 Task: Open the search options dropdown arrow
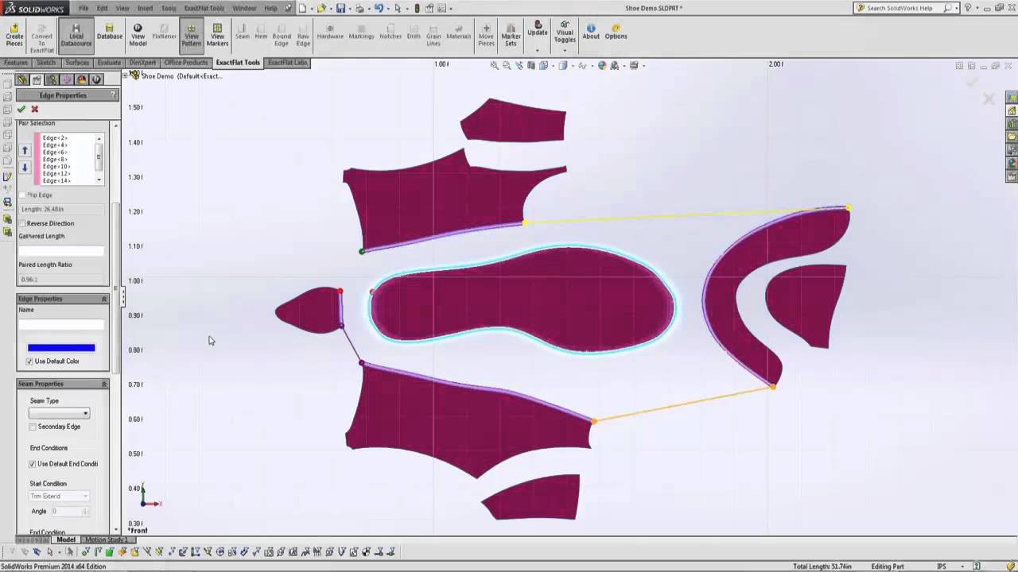[x=956, y=8]
